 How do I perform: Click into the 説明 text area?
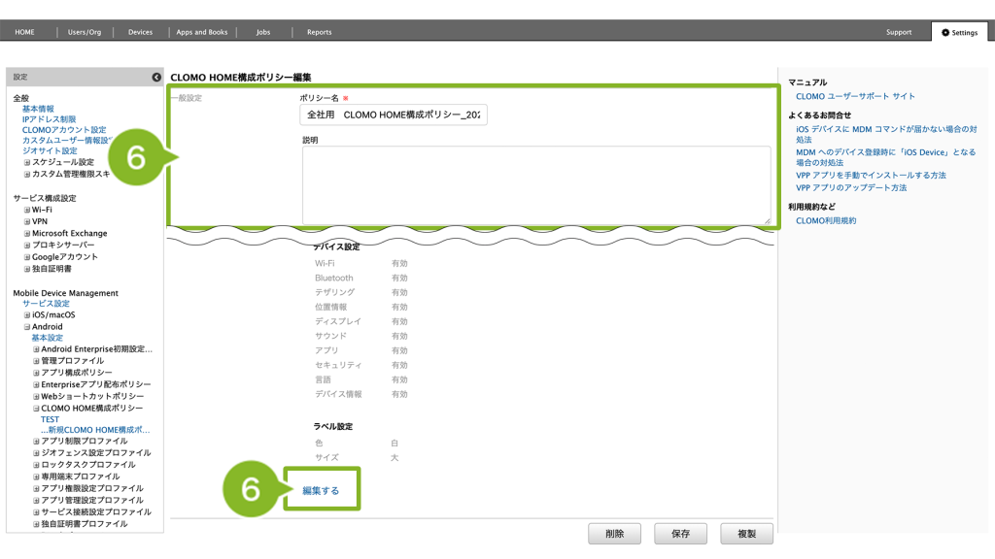[x=536, y=184]
